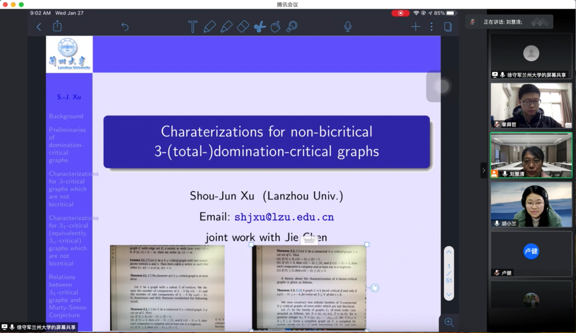Select the Scissors cut tool
Image resolution: width=576 pixels, height=333 pixels.
tap(259, 27)
